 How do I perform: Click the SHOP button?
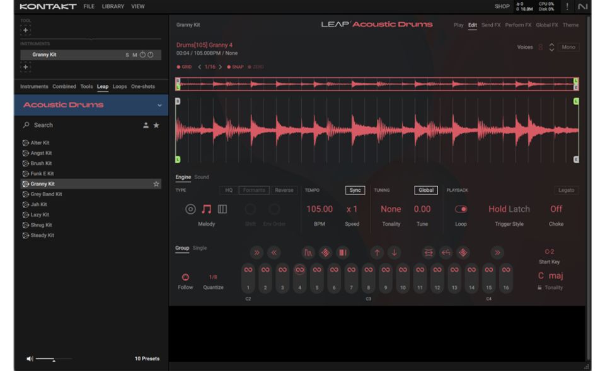click(x=502, y=7)
